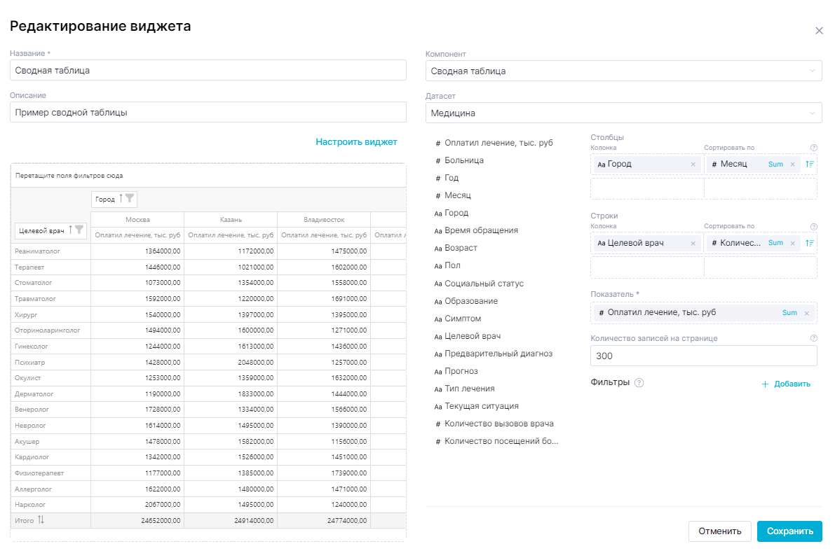Click sort arrows beside Итого row
This screenshot has height=551, width=835.
41,520
